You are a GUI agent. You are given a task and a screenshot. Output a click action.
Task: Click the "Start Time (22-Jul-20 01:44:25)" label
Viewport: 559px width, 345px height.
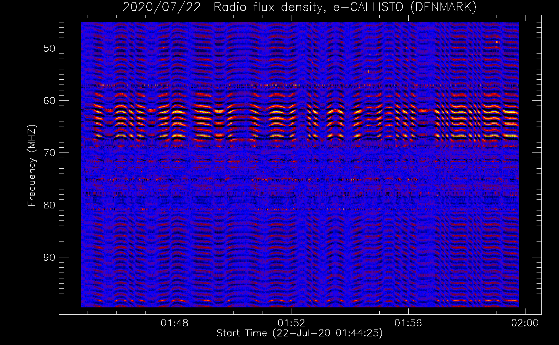(300, 333)
